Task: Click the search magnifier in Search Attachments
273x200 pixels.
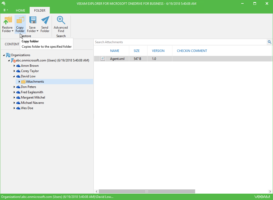Action: click(270, 42)
